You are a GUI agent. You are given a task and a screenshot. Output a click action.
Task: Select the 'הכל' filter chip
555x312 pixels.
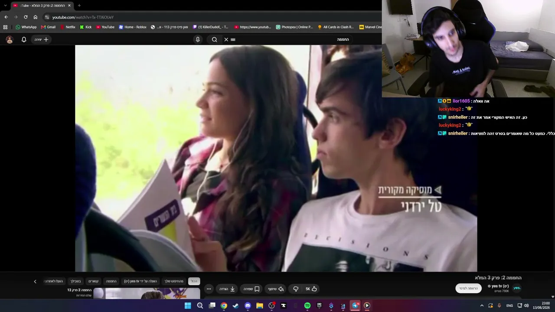tap(194, 281)
